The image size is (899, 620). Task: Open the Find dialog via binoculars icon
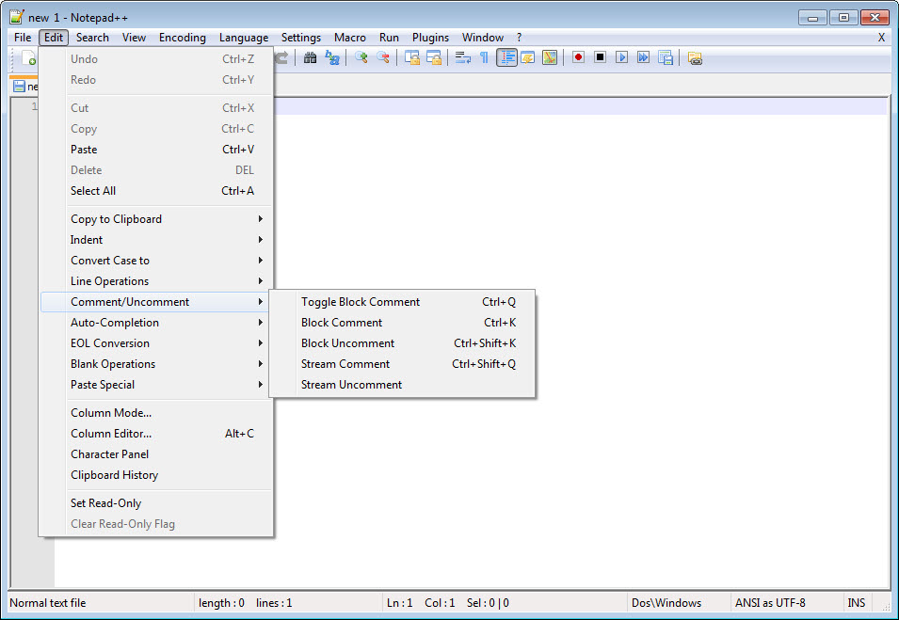coord(310,58)
